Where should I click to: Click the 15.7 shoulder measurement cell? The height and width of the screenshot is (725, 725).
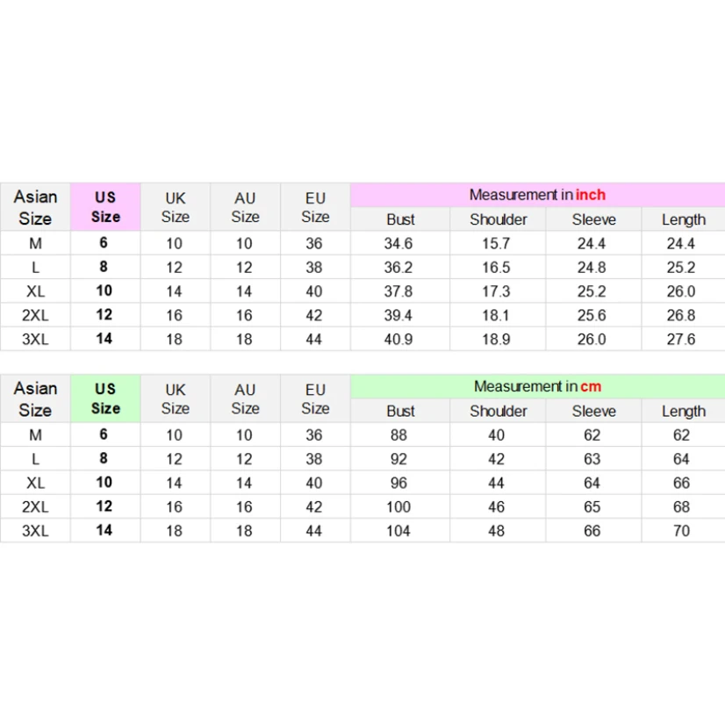(x=496, y=244)
